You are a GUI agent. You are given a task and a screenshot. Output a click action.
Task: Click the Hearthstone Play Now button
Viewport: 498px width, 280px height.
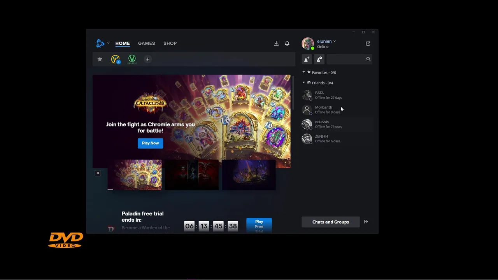150,143
